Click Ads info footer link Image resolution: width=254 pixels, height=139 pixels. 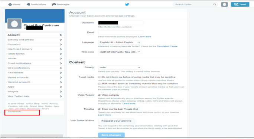[24, 106]
